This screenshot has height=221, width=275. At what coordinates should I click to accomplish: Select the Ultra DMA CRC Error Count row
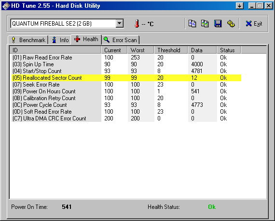(x=126, y=118)
